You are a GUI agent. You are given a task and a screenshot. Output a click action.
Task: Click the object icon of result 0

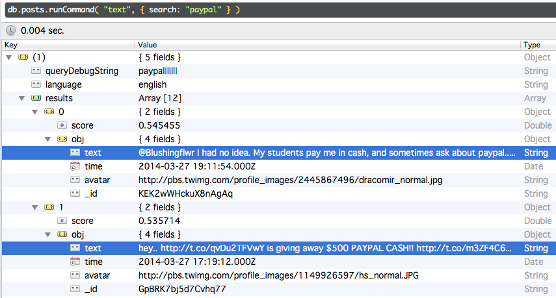pos(49,112)
